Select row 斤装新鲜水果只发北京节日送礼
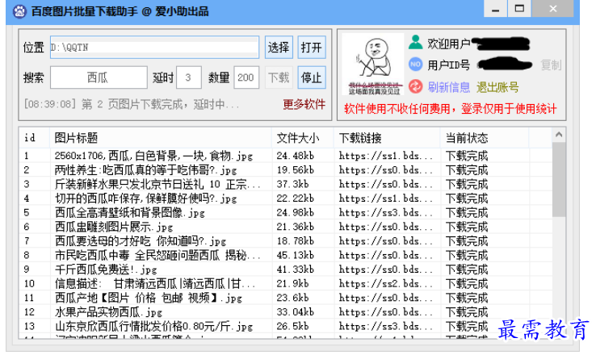596x355 pixels. [286, 184]
